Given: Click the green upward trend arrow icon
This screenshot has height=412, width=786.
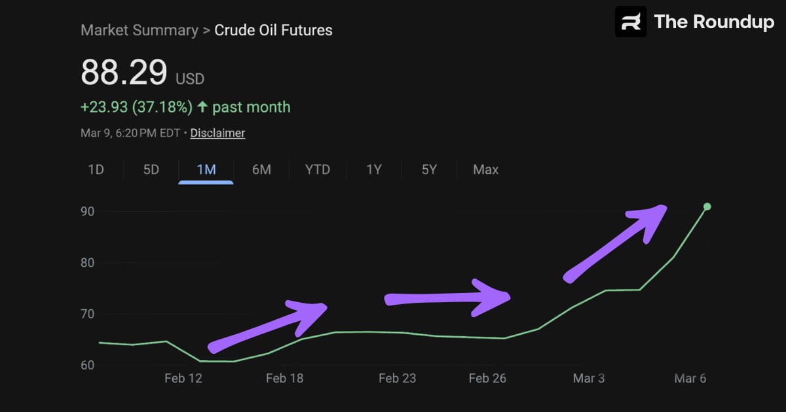Looking at the screenshot, I should pyautogui.click(x=202, y=107).
